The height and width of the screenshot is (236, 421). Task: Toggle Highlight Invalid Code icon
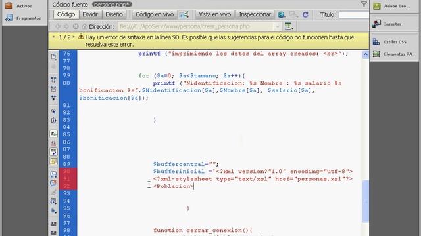coord(53,143)
